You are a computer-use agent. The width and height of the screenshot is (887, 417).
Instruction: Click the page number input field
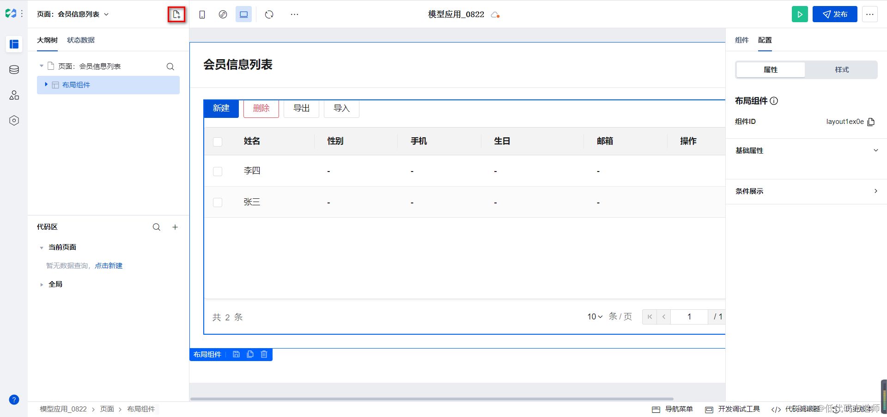click(689, 317)
